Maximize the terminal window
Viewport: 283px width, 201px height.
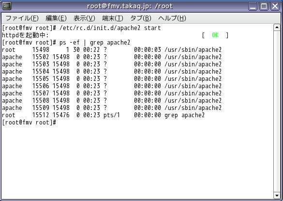[264, 6]
